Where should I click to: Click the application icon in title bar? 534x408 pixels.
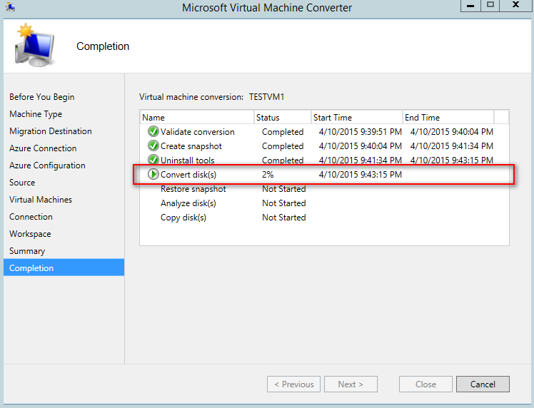11,7
